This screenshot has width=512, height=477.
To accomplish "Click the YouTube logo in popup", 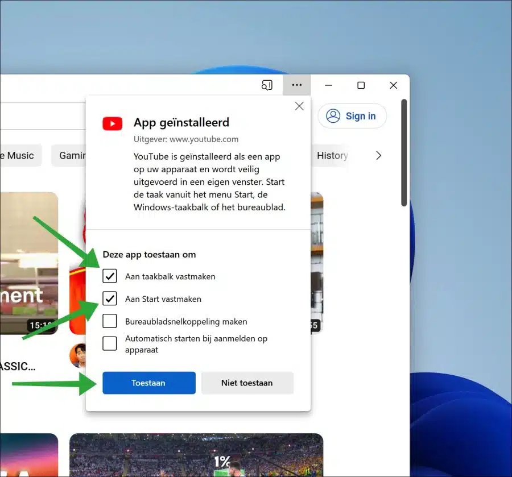I will [x=112, y=123].
